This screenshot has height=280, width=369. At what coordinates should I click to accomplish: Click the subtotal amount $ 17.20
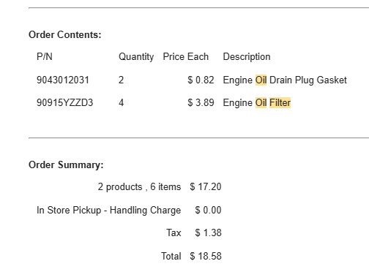[x=206, y=187]
